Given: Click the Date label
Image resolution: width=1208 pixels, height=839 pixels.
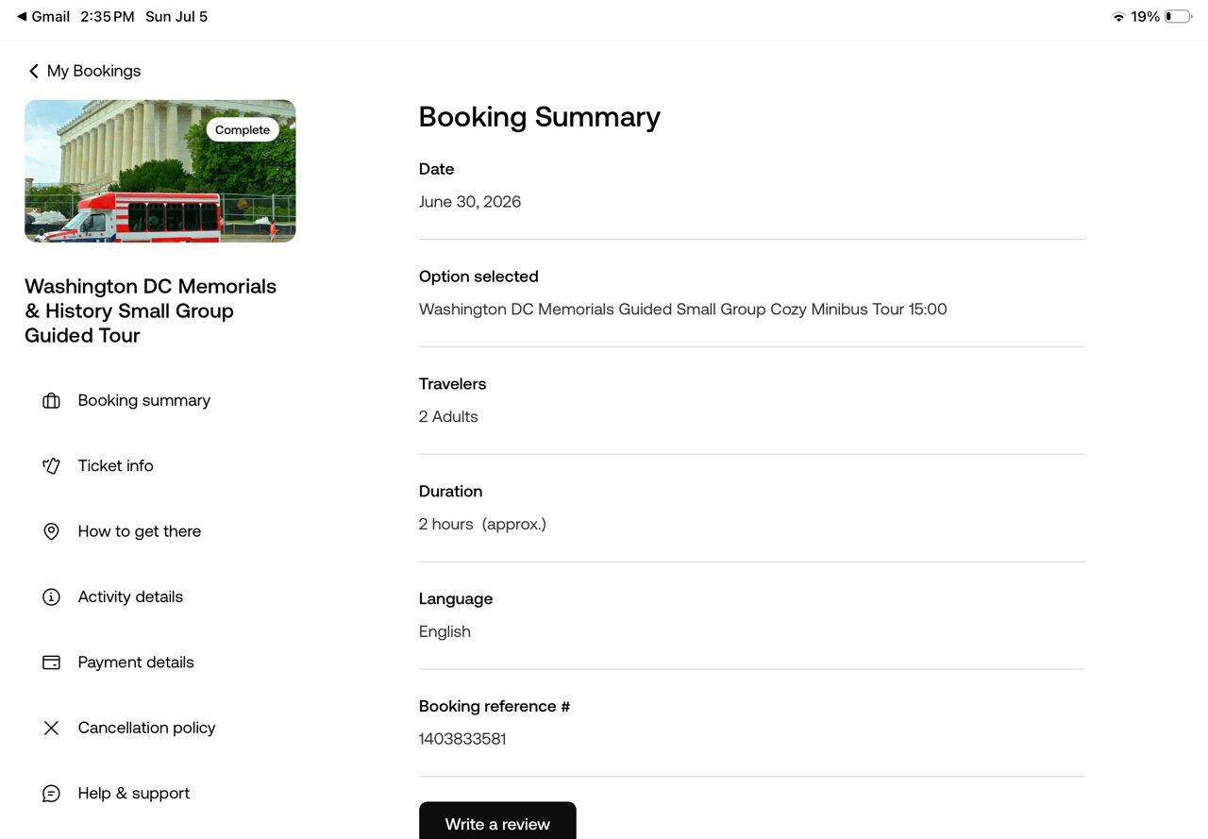Looking at the screenshot, I should 436,169.
